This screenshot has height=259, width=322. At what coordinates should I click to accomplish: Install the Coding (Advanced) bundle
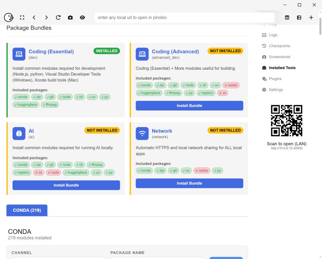point(189,106)
